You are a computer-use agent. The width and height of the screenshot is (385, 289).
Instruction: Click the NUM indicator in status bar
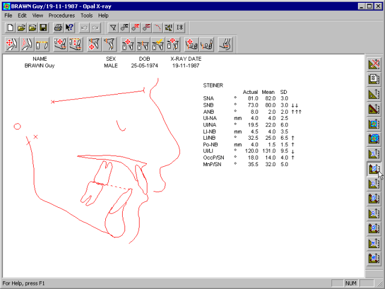pyautogui.click(x=351, y=284)
